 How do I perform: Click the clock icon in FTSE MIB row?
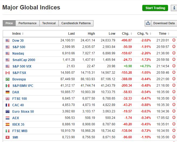174,131
